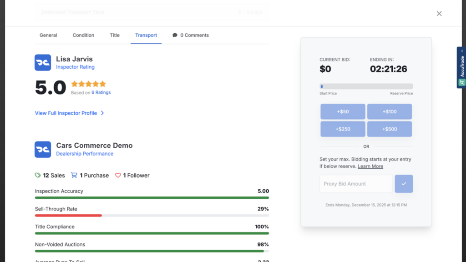This screenshot has width=466, height=262.
Task: Select the Title tab
Action: coord(115,35)
